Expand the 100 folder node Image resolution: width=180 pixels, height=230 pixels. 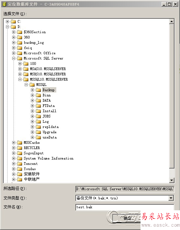click(20, 64)
